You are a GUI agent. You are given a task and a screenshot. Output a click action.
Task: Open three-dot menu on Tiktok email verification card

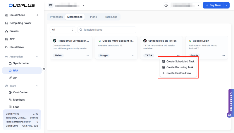pyautogui.click(x=88, y=55)
